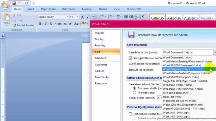This screenshot has width=216, height=121.
Task: Open Customize Quick Access Toolbar arrow
Action: coord(33,3)
